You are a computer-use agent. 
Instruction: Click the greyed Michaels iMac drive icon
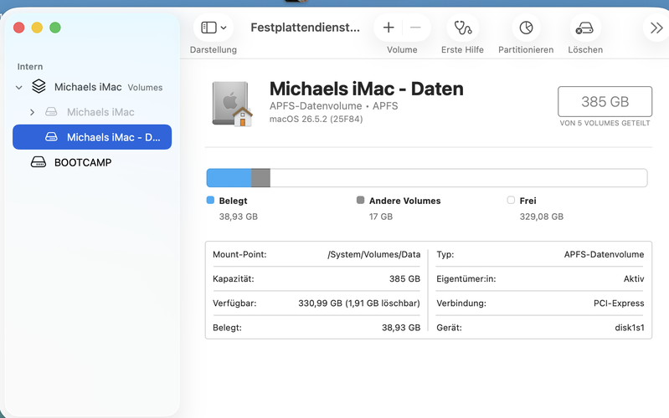tap(51, 112)
